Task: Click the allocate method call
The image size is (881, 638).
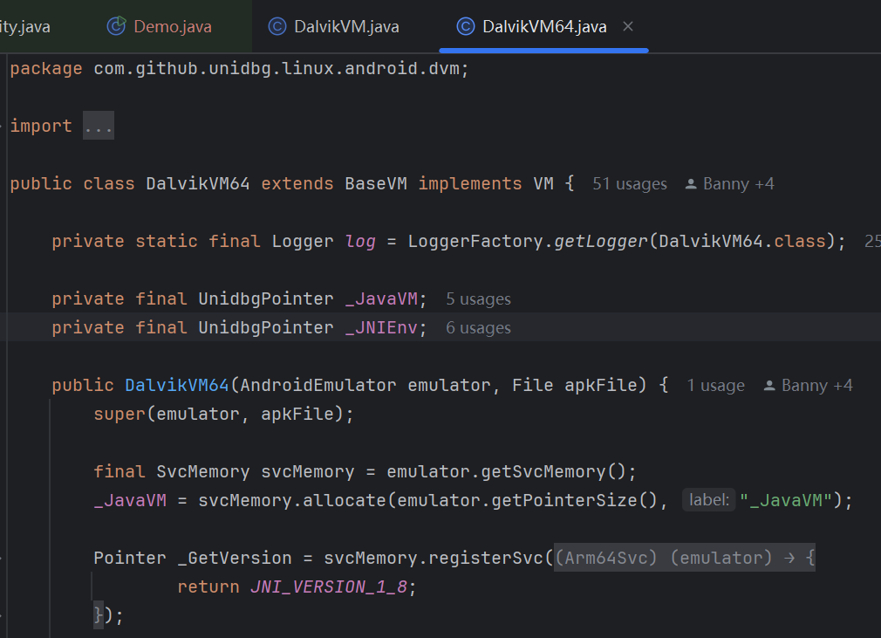Action: point(345,500)
